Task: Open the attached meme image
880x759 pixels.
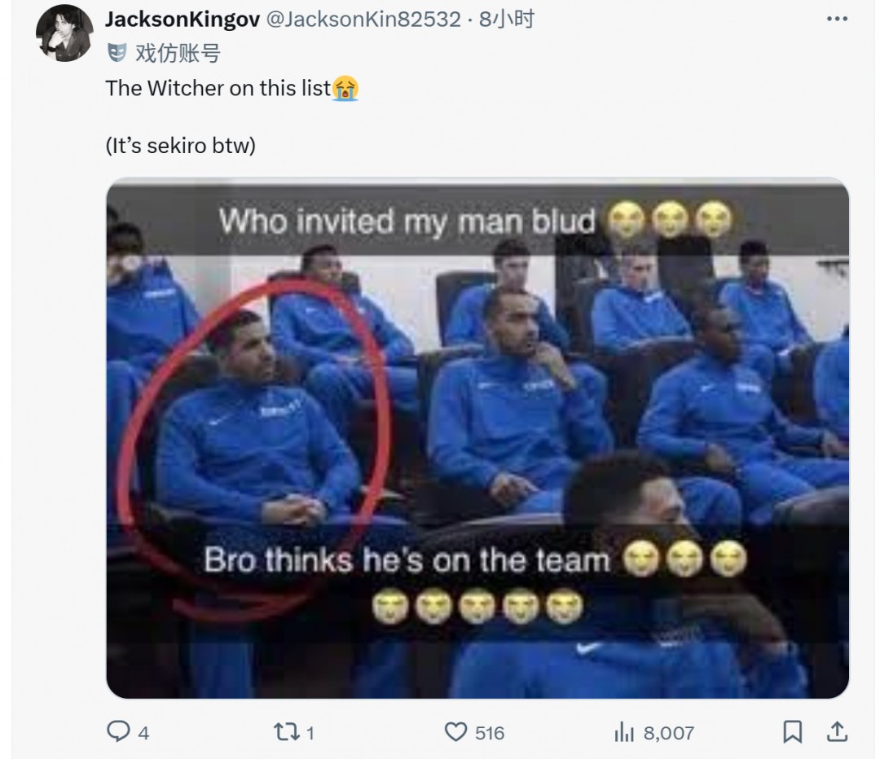Action: click(477, 438)
